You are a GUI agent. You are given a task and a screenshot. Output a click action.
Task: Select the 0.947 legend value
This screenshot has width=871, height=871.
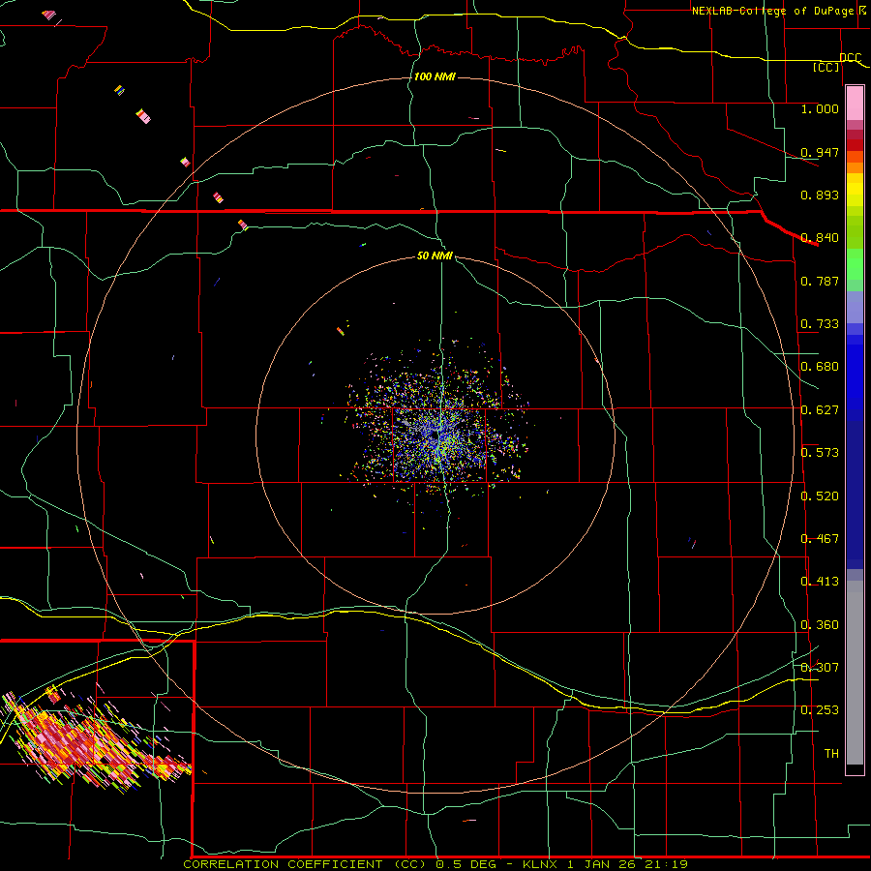820,152
